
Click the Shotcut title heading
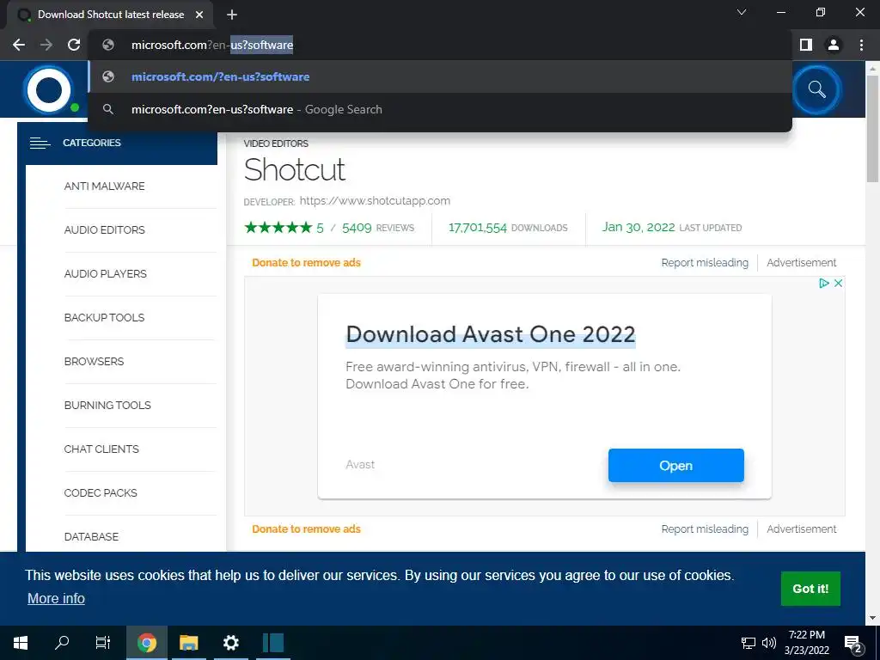[x=295, y=169]
